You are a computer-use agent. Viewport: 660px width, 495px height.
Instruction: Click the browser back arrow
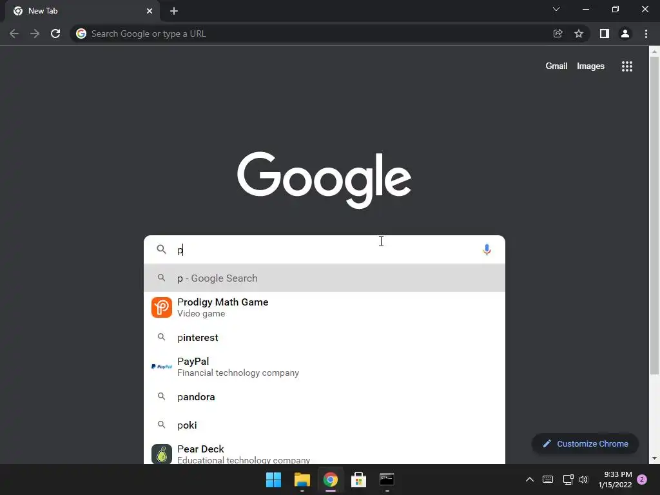point(14,34)
